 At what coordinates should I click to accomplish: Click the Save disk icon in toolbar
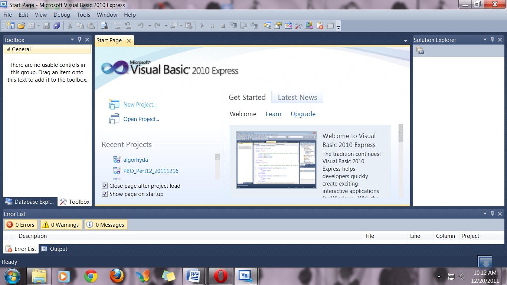(x=46, y=26)
